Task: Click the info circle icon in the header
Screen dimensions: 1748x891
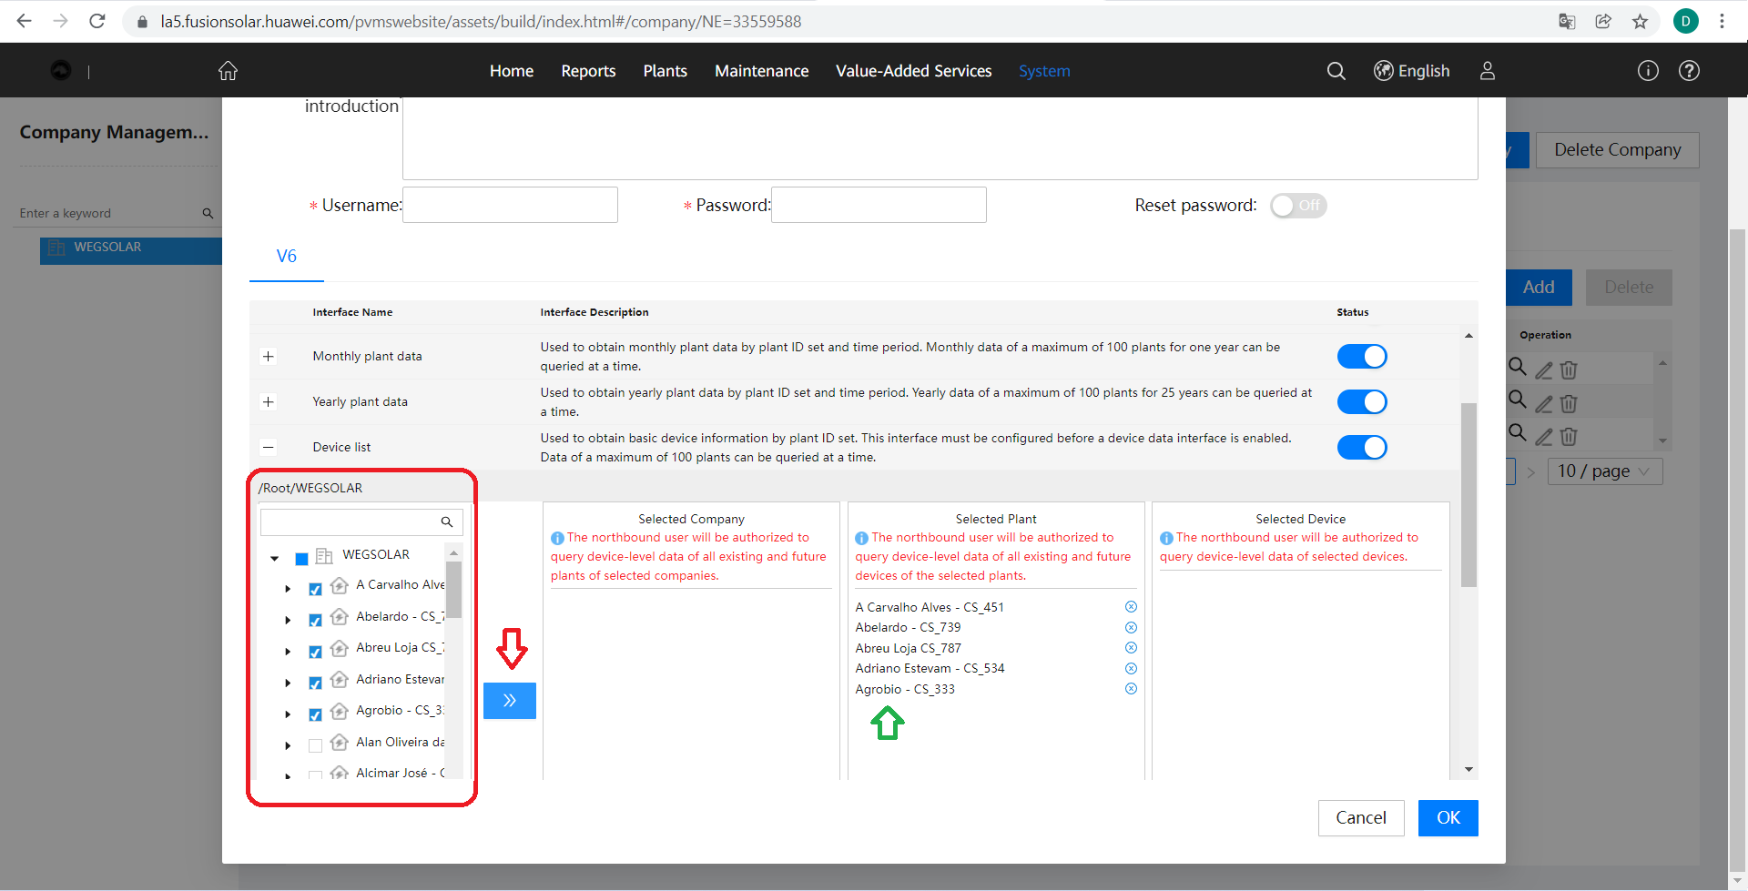Action: (x=1648, y=71)
